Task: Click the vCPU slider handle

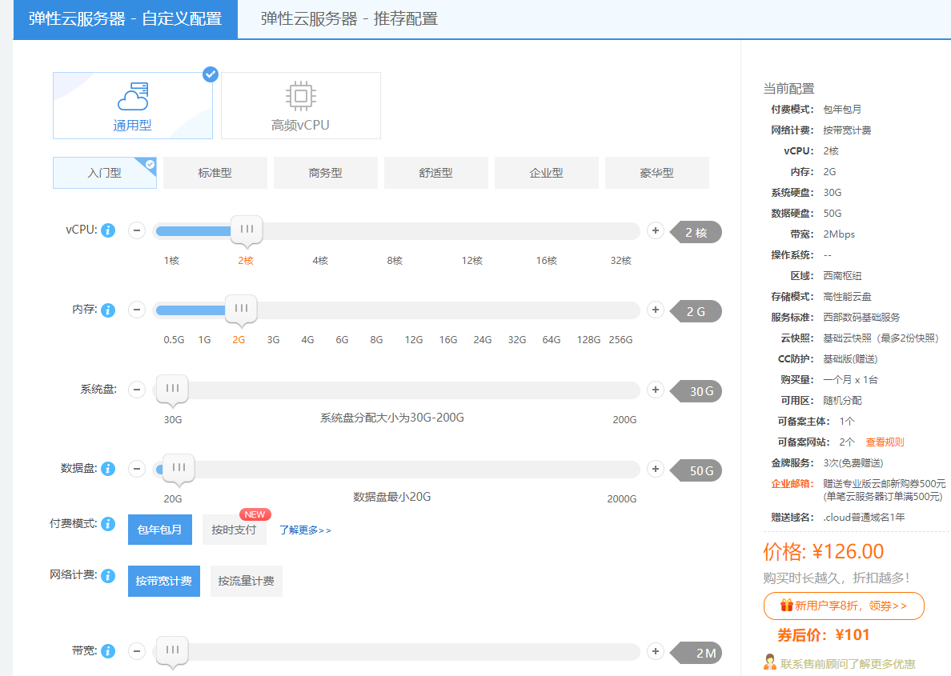Action: pos(247,230)
